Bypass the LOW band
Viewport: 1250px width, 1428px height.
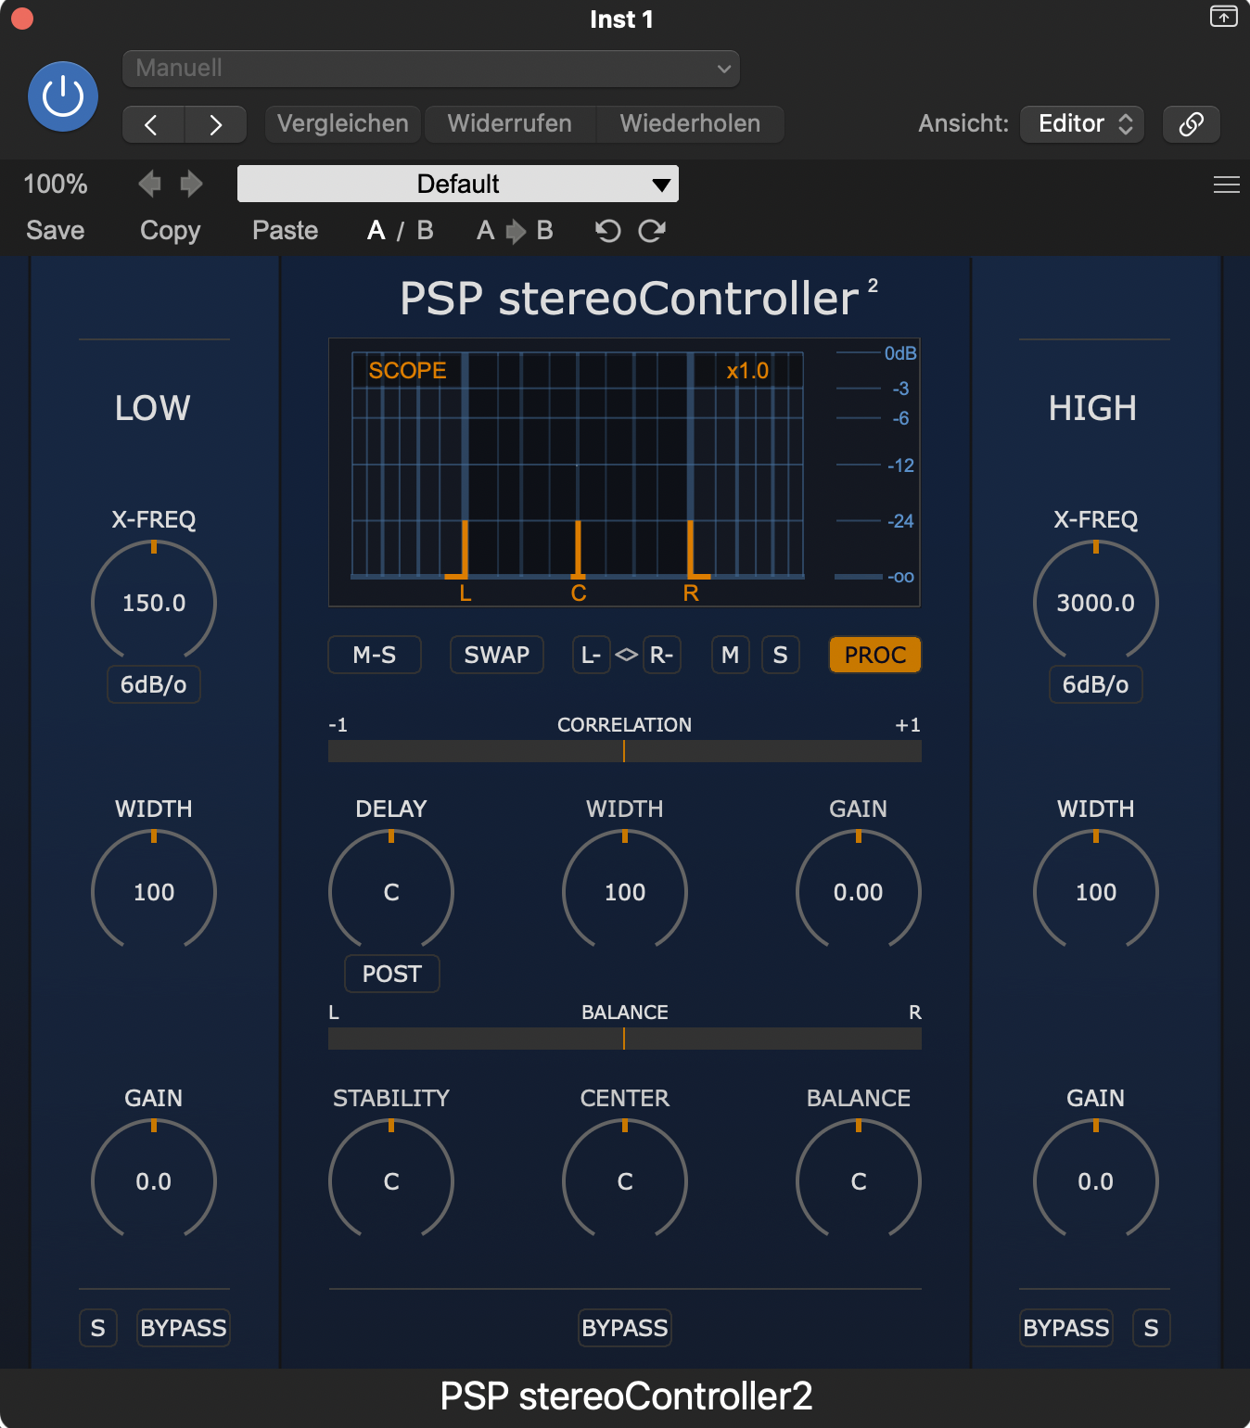click(184, 1328)
